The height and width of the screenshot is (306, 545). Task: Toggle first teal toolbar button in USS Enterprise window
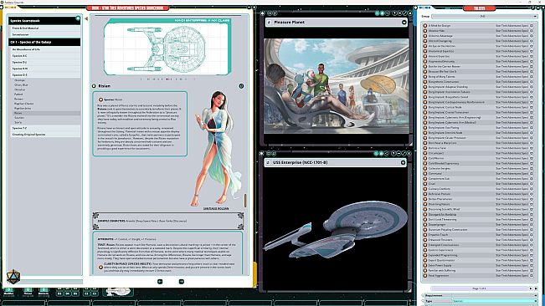[376, 153]
